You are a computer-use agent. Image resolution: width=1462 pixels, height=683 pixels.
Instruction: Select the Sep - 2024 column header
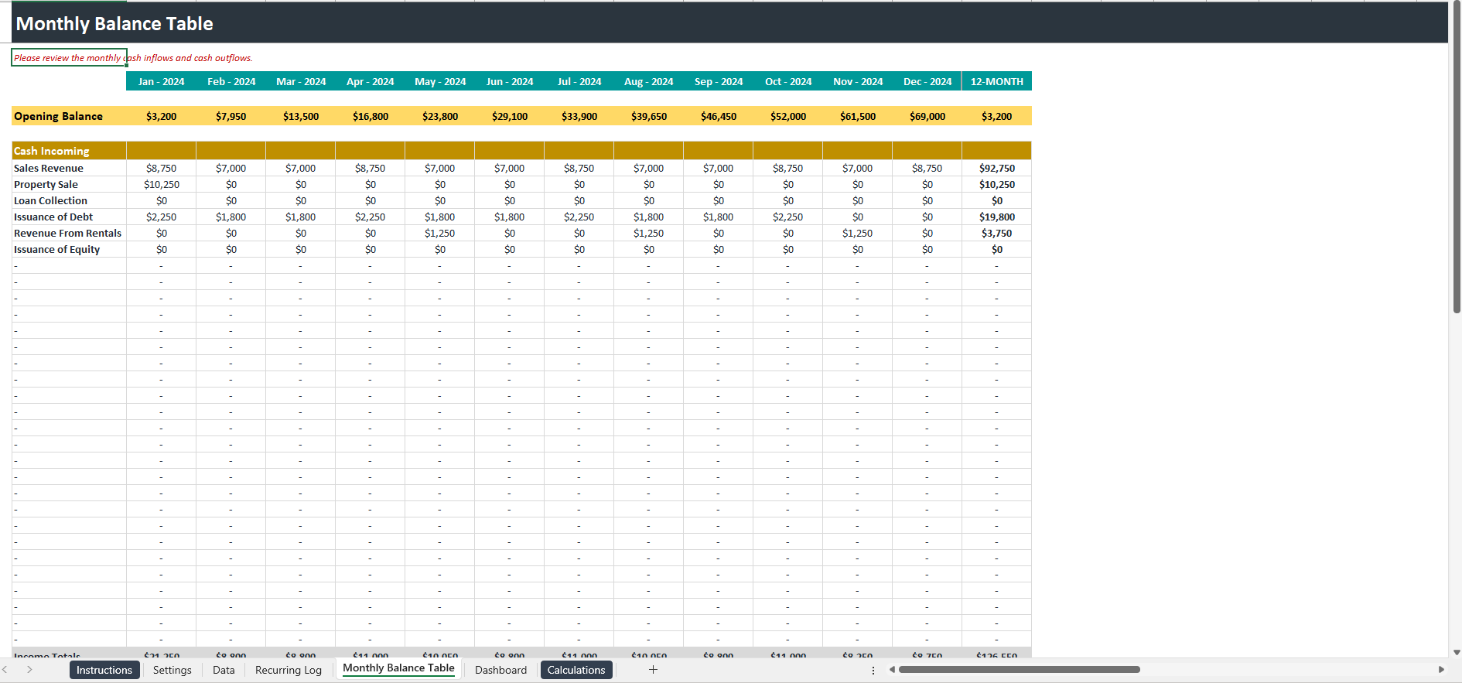pos(719,81)
